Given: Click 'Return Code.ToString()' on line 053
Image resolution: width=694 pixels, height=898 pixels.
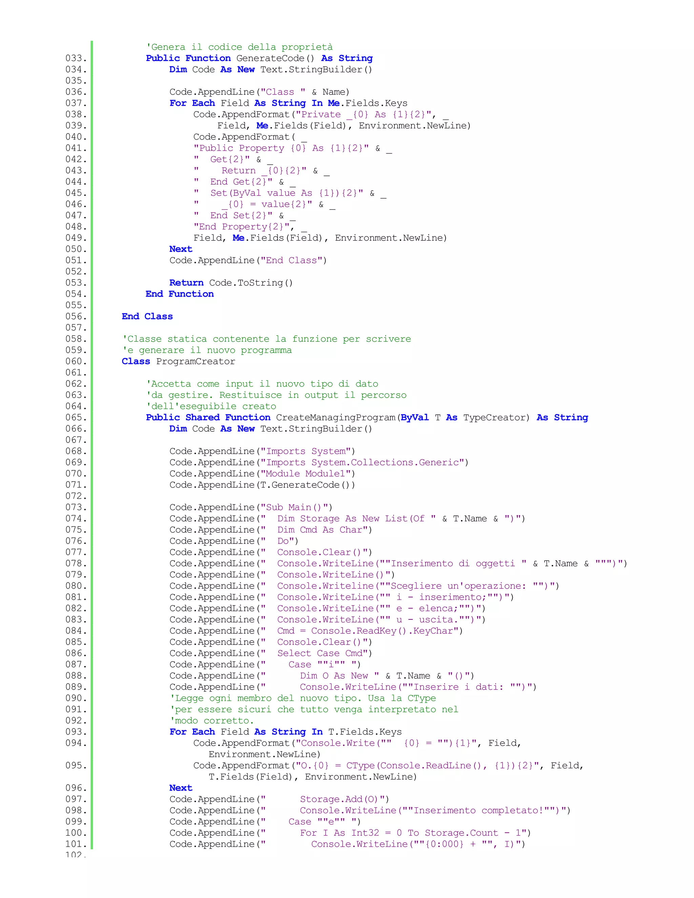Looking at the screenshot, I should [x=231, y=283].
